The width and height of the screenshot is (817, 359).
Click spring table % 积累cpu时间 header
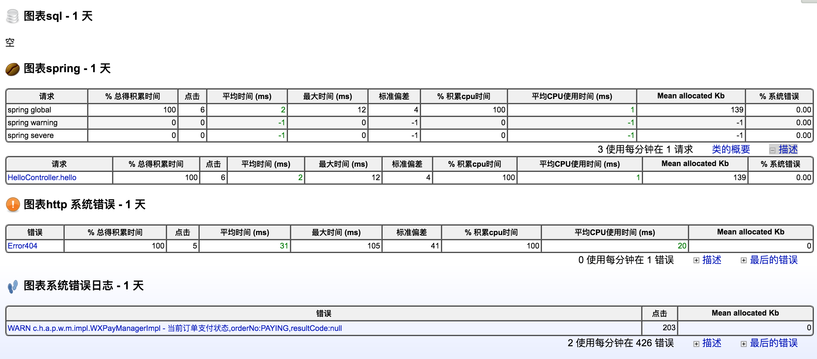[x=464, y=96]
